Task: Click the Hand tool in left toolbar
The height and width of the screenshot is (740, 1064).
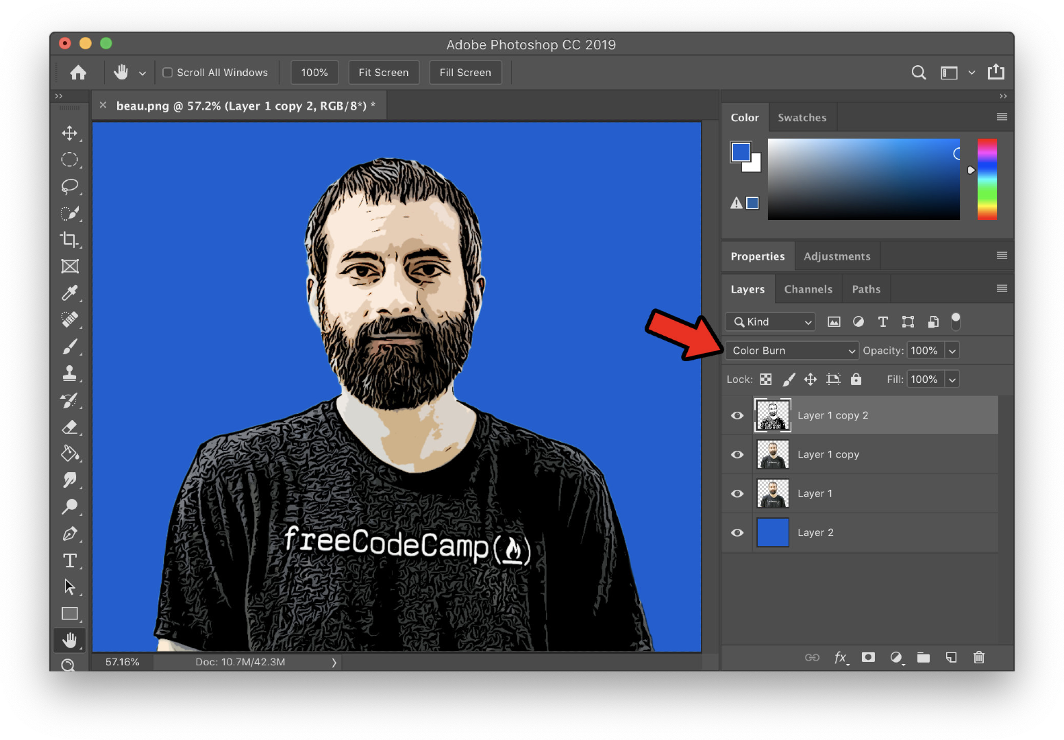Action: click(69, 640)
